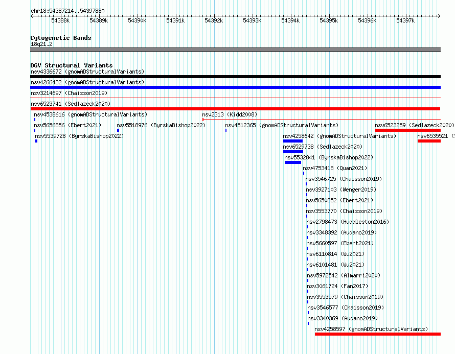455x354 pixels.
Task: Select the red nsv6523741 variant bar
Action: pyautogui.click(x=235, y=109)
